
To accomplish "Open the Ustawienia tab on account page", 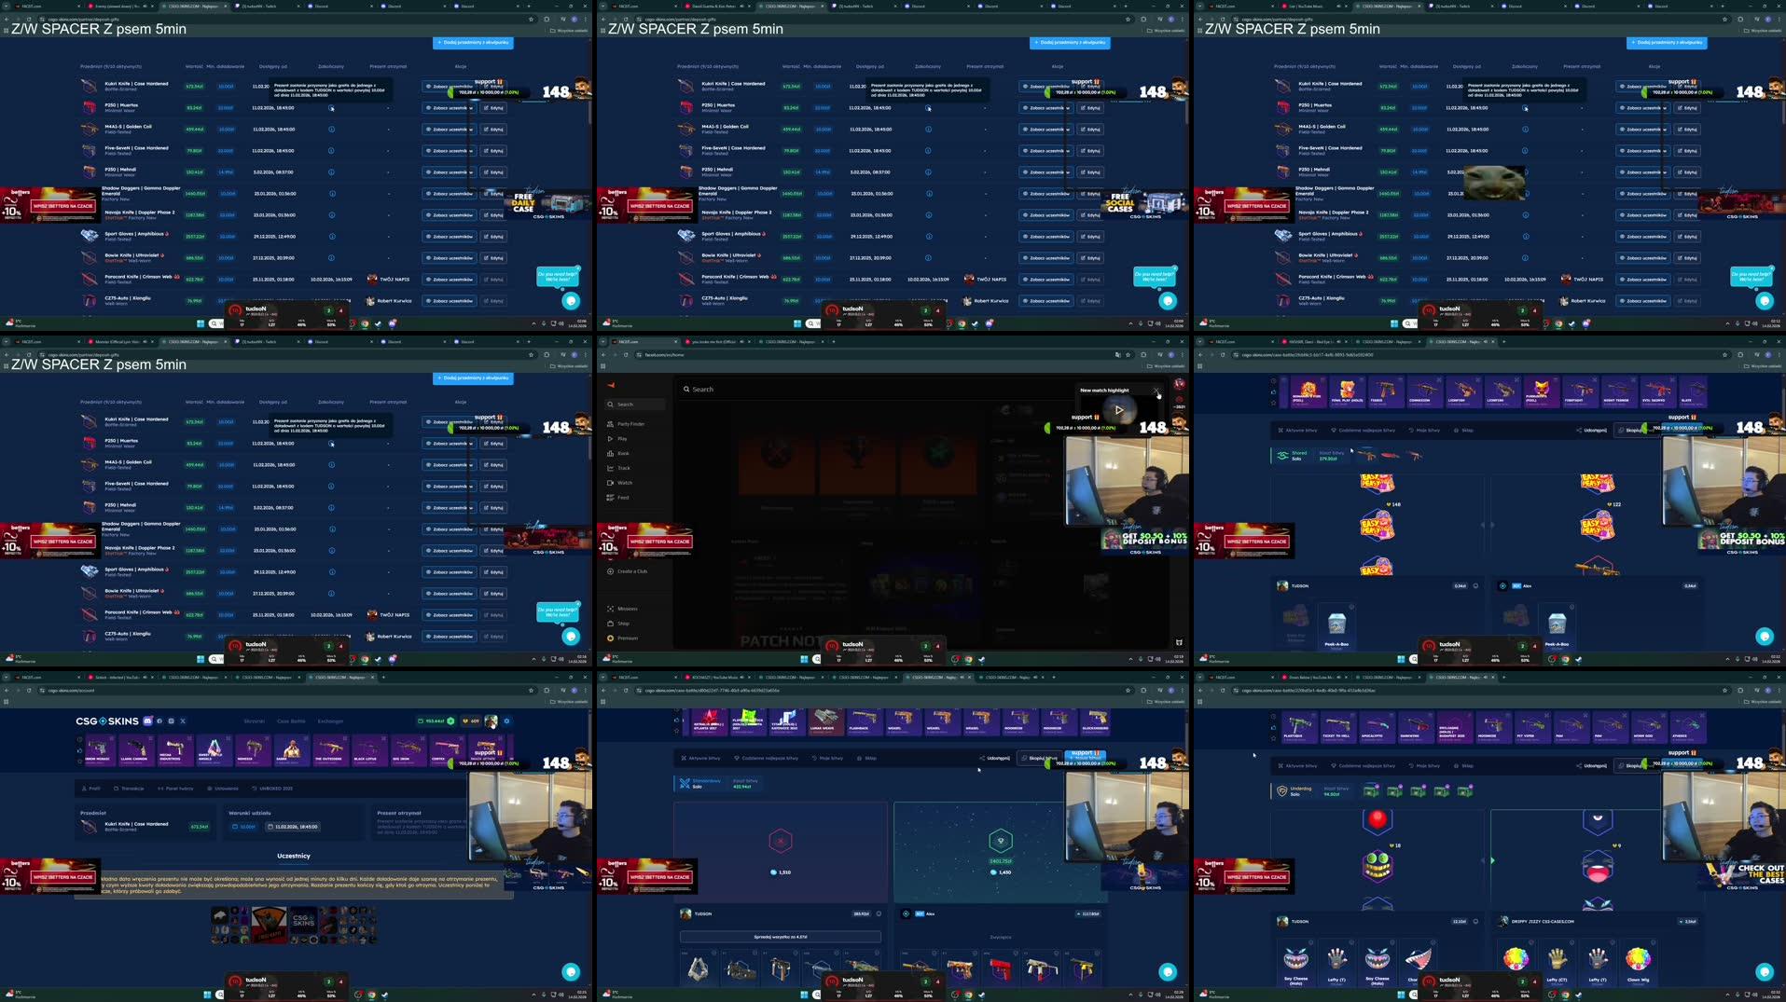I will [225, 788].
